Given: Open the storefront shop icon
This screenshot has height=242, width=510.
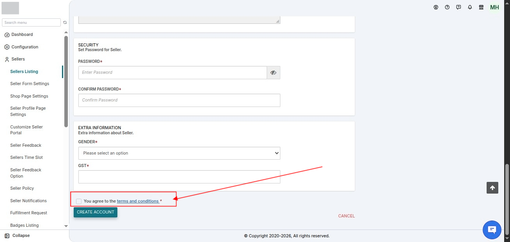Looking at the screenshot, I should coord(481,7).
